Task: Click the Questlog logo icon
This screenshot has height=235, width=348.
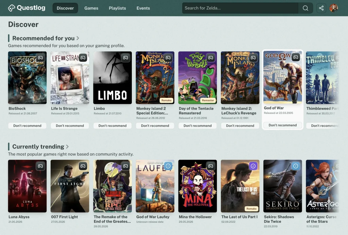Action: click(12, 8)
